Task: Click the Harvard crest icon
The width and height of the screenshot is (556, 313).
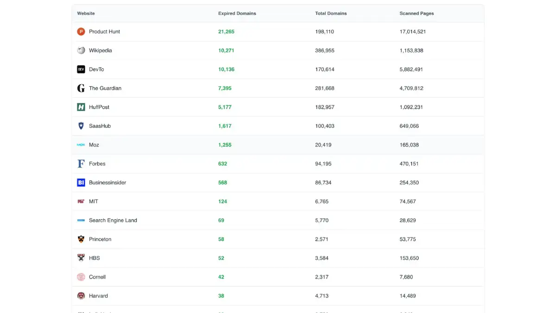Action: [x=81, y=296]
